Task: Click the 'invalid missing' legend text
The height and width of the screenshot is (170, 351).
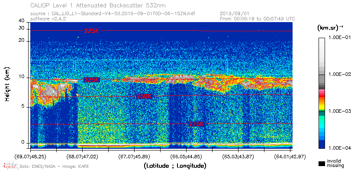Action: (335, 163)
